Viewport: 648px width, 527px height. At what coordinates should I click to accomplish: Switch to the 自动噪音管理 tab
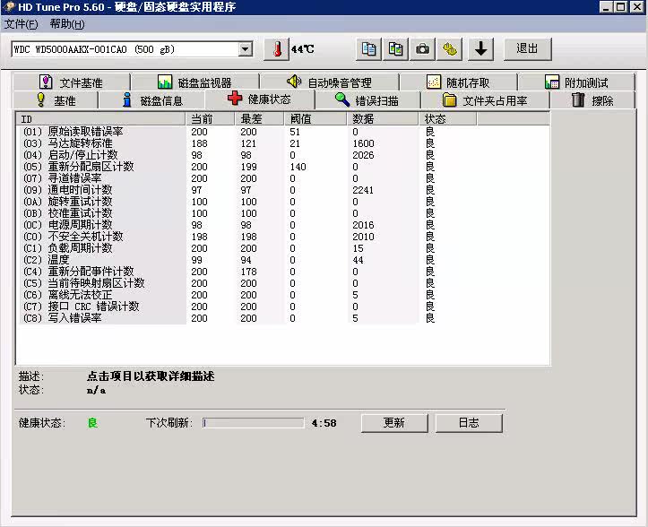329,82
